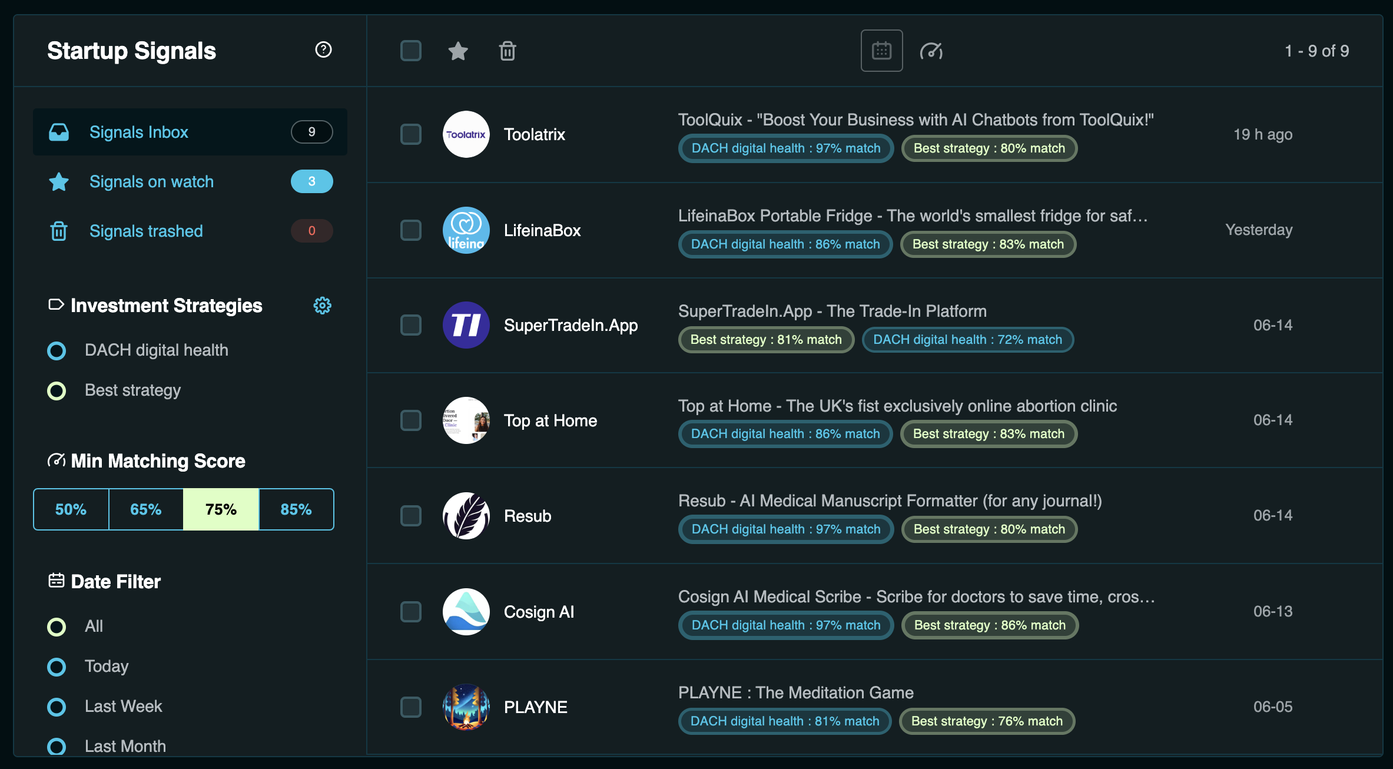Toggle the select-all checkbox in the toolbar
Viewport: 1393px width, 769px height.
coord(411,51)
